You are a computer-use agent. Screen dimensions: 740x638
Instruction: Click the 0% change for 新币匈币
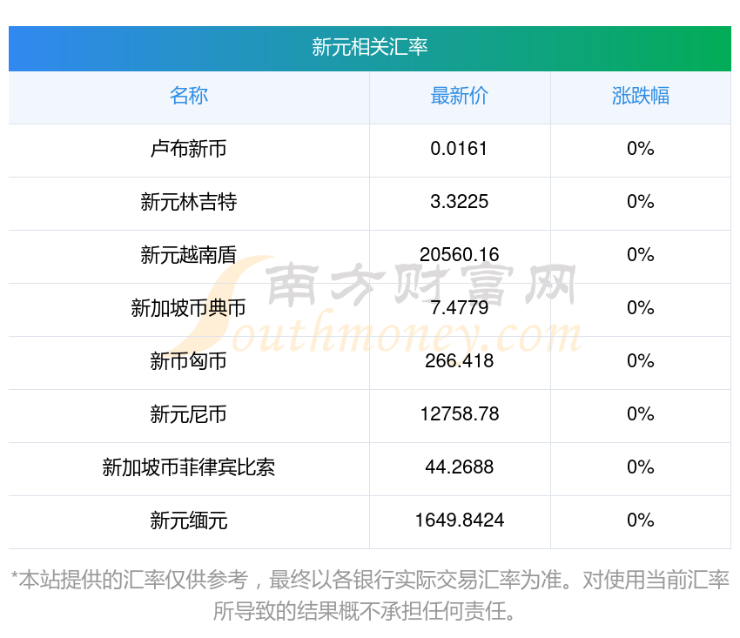[x=641, y=361]
